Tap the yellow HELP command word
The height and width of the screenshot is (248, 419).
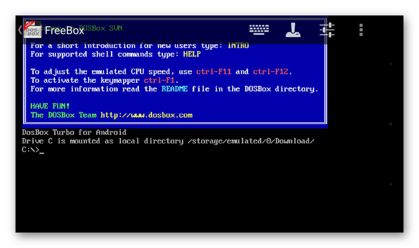point(192,54)
